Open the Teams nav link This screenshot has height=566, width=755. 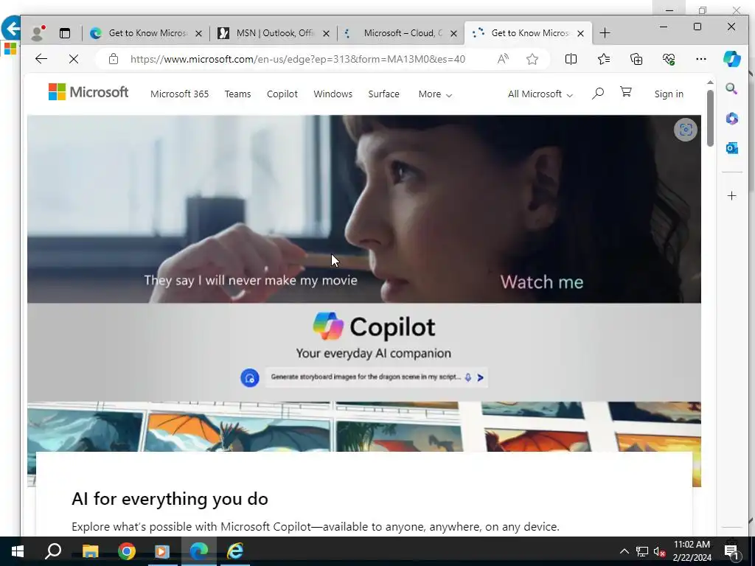click(x=238, y=94)
